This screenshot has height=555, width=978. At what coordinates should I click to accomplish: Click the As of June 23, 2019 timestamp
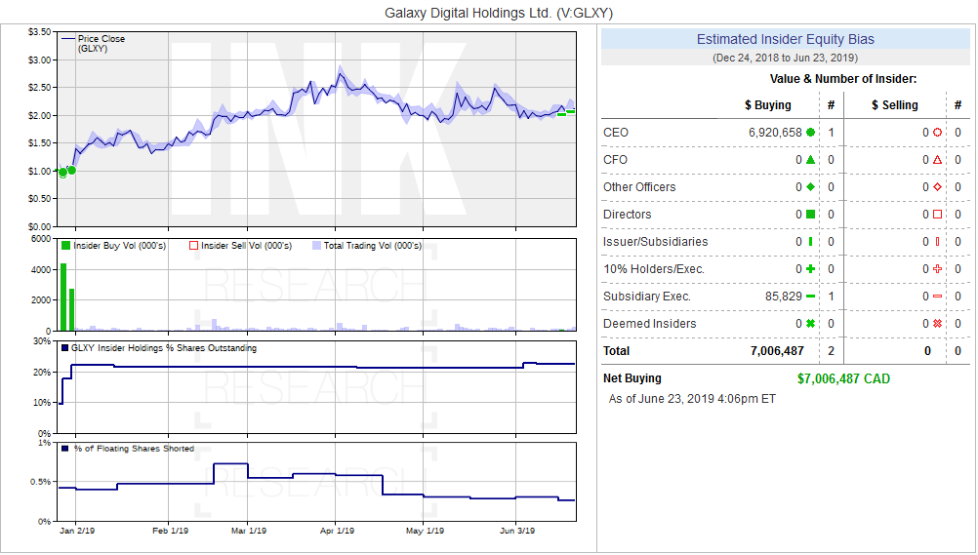(692, 399)
